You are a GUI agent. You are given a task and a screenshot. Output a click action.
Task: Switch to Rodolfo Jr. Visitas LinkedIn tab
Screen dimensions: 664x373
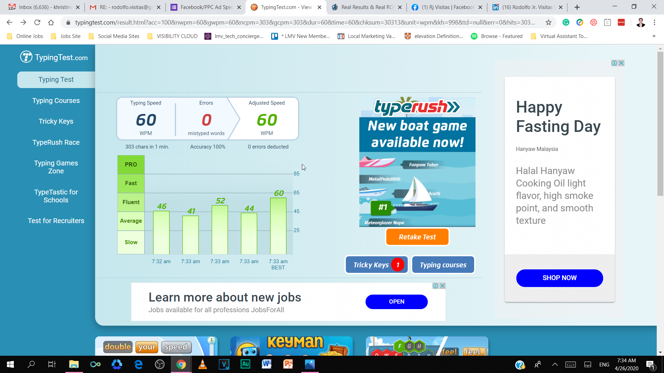pos(527,7)
